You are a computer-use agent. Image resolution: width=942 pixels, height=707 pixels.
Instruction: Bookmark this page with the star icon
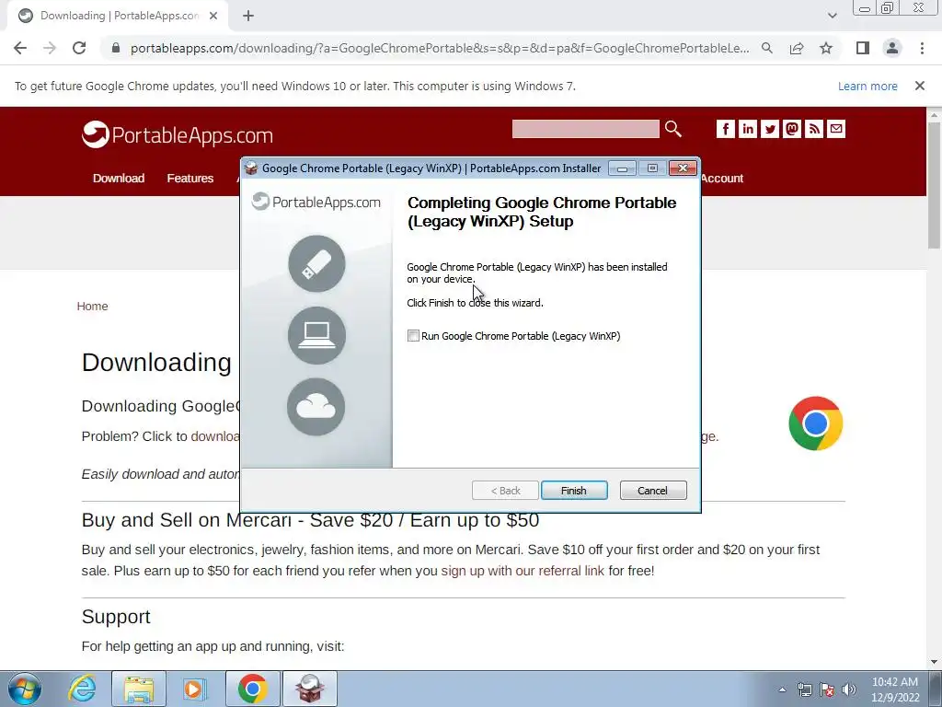point(826,48)
